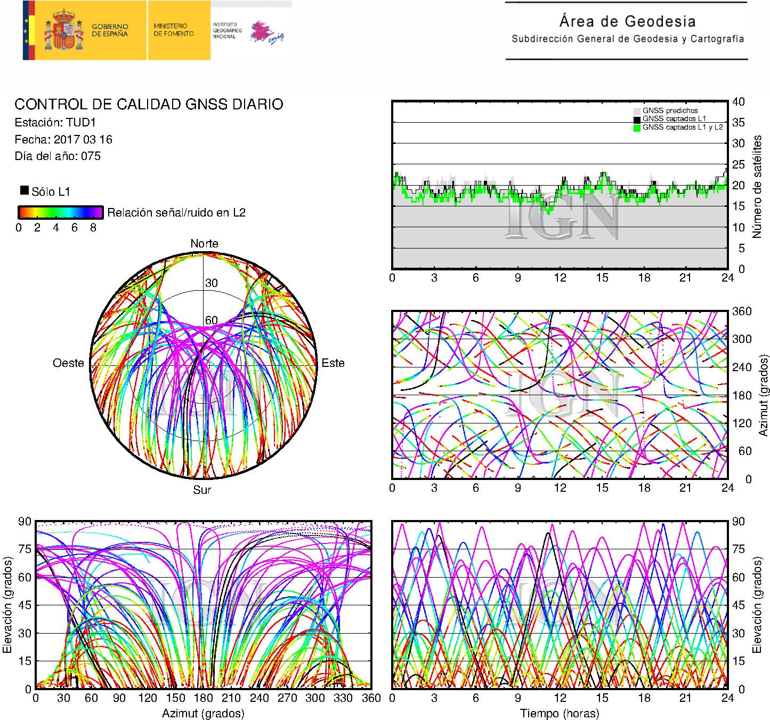770x720 pixels.
Task: Click the green GNSS captados L1 y L2 swatch
Action: (637, 128)
